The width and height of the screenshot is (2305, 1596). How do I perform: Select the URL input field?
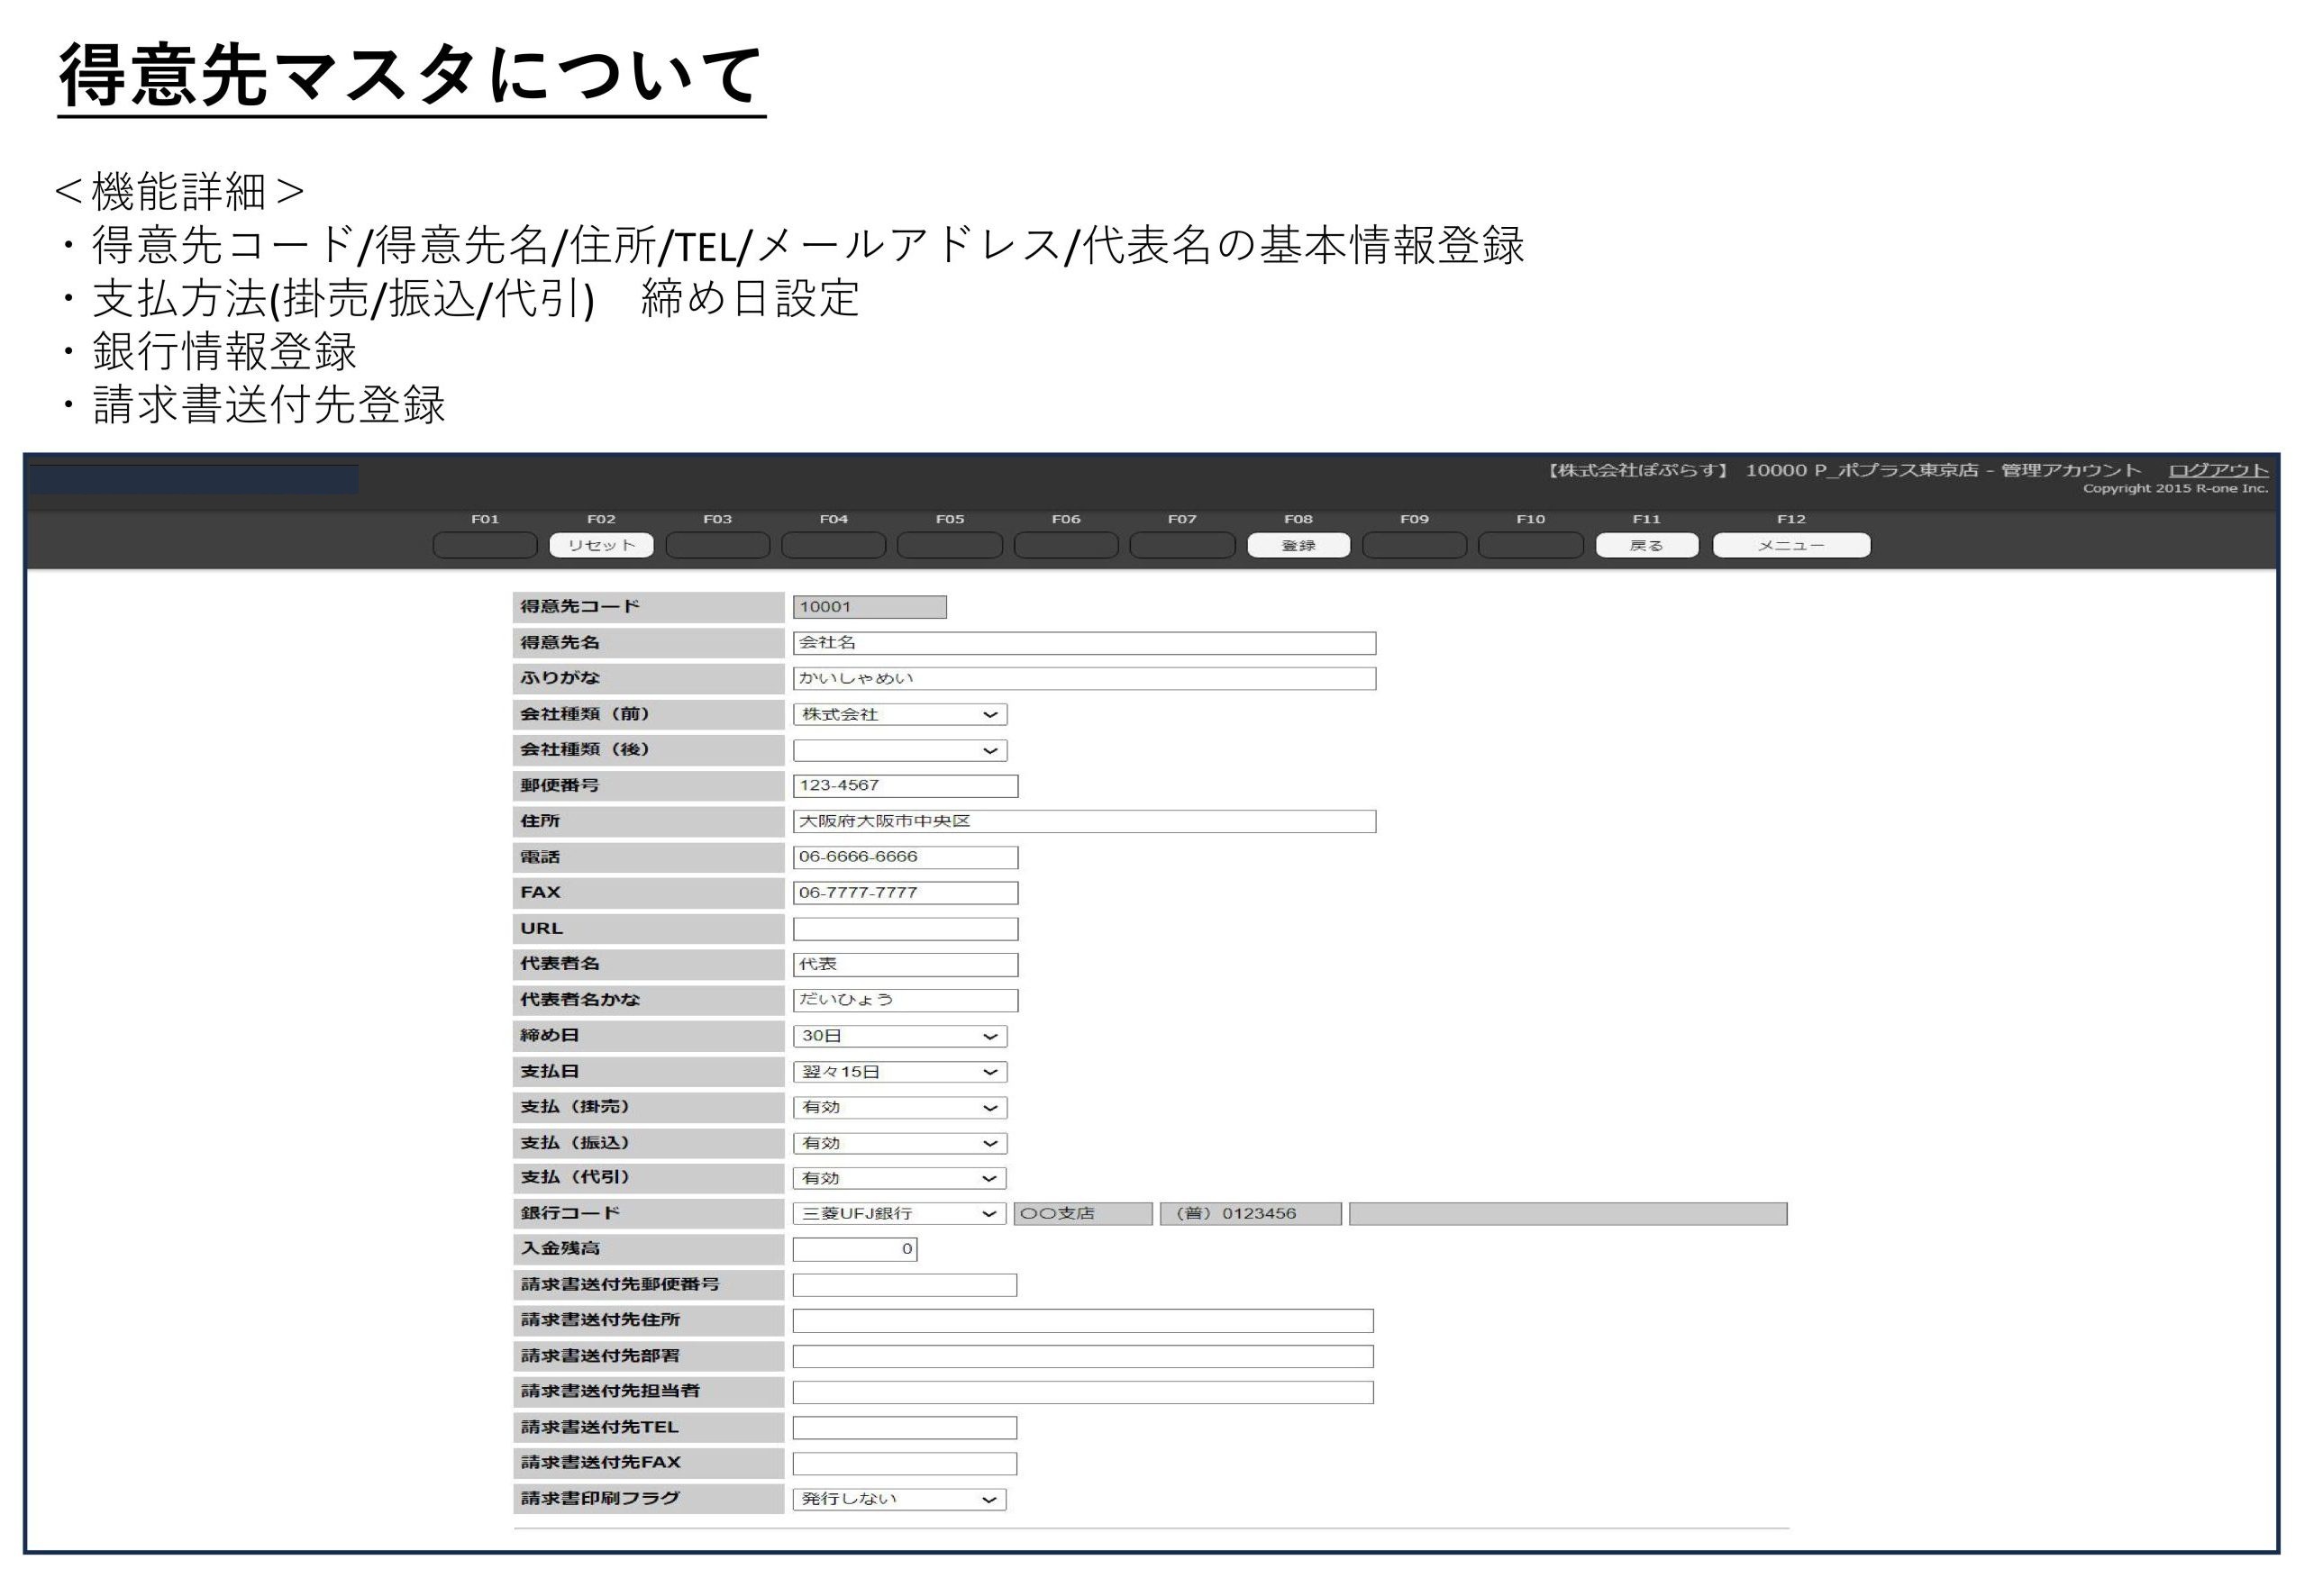point(906,929)
